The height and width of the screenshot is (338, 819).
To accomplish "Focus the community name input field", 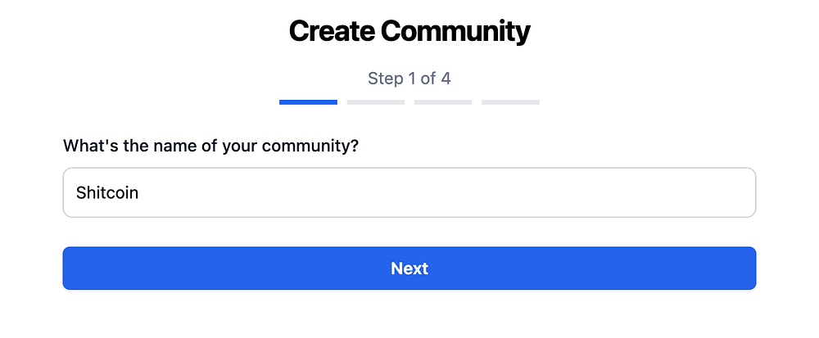I will (x=409, y=192).
